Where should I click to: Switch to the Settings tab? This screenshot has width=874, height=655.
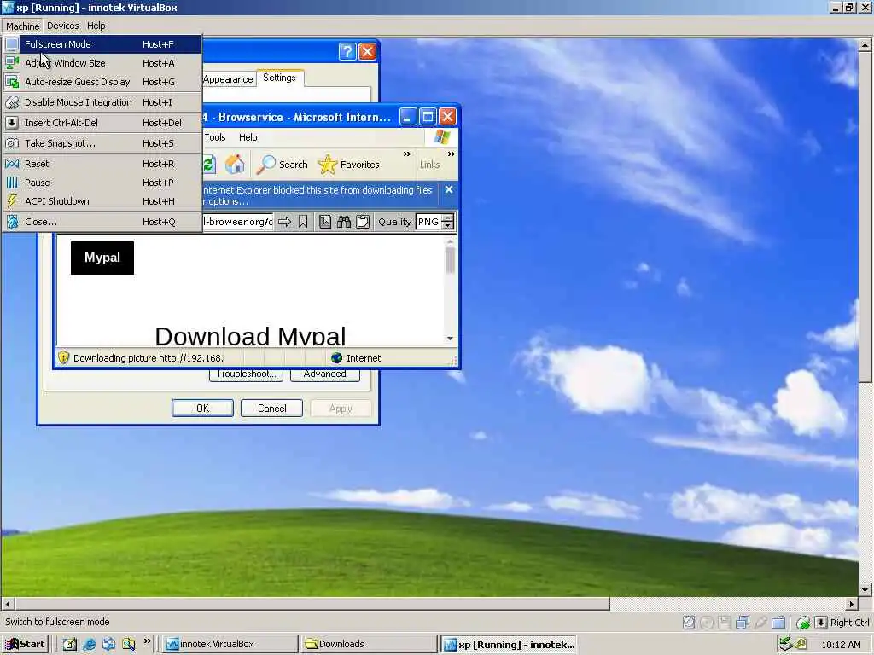pyautogui.click(x=279, y=78)
